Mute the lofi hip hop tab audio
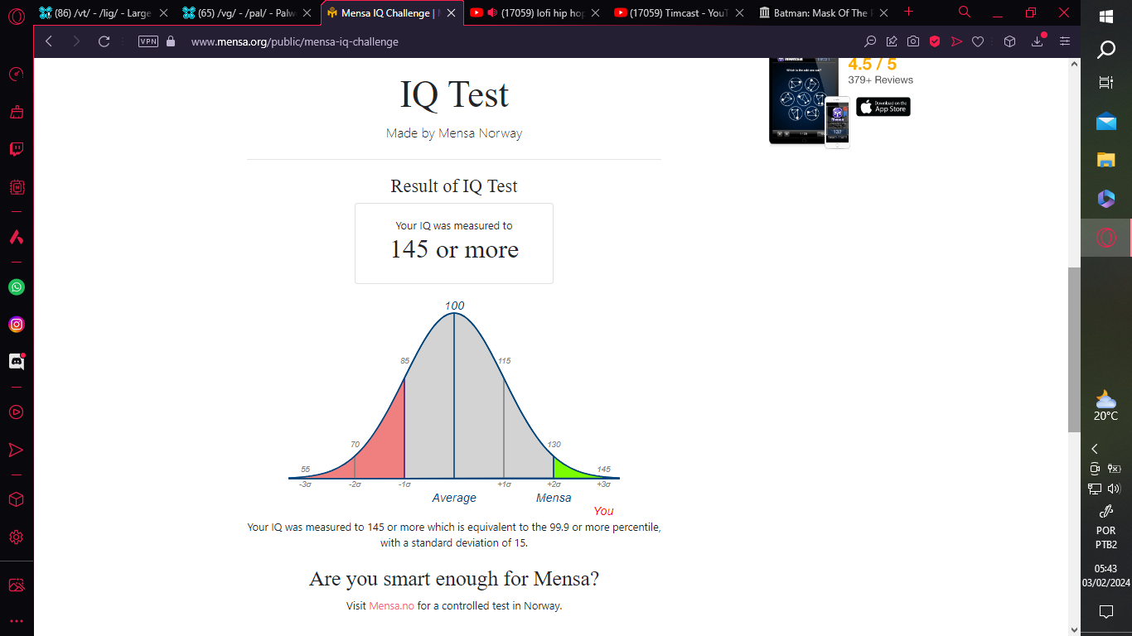The image size is (1132, 636). 493,13
